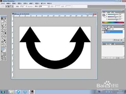
Task: Choose New Selection mode in options bar
Action: tap(7, 6)
